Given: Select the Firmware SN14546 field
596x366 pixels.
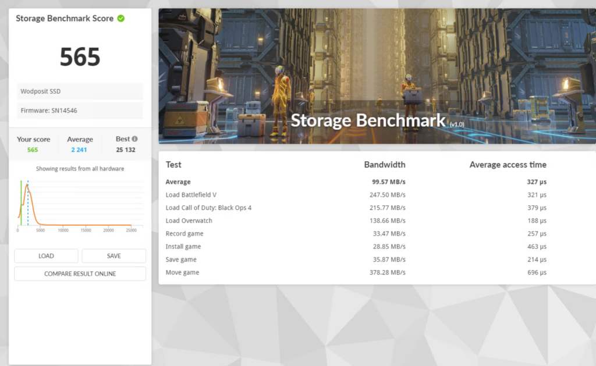Looking at the screenshot, I should coord(80,111).
